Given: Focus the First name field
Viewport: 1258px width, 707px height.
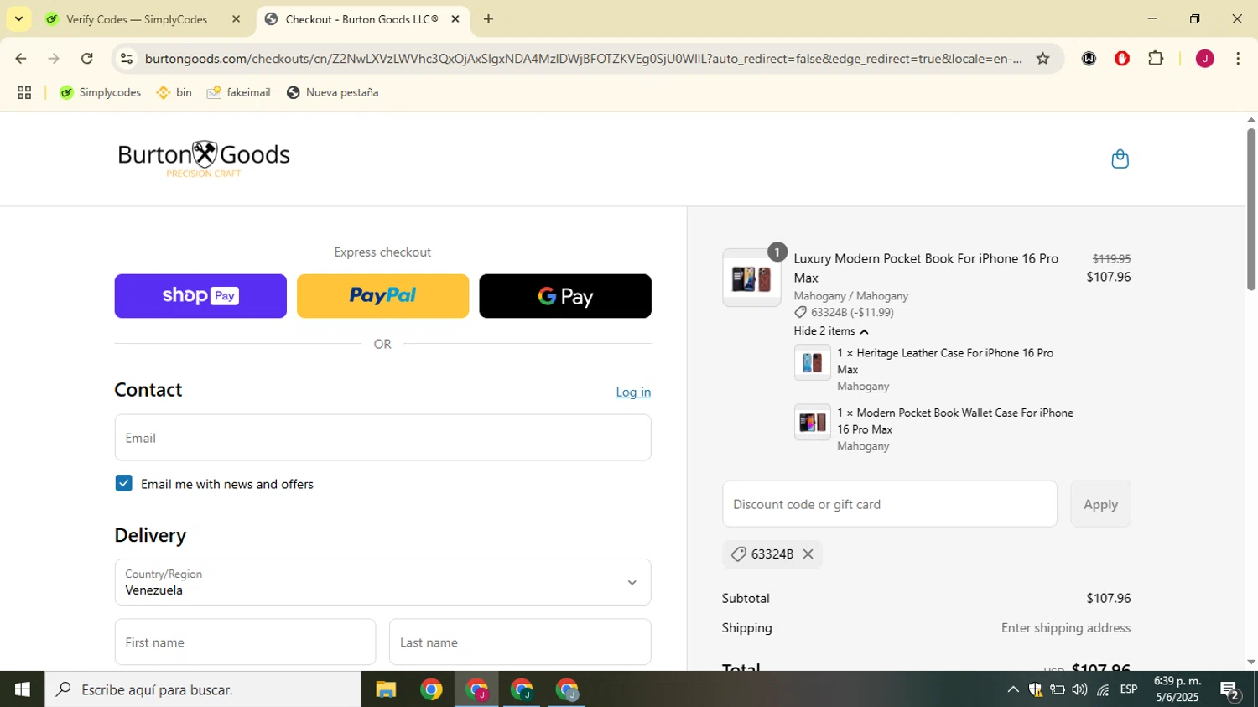Looking at the screenshot, I should pyautogui.click(x=245, y=642).
